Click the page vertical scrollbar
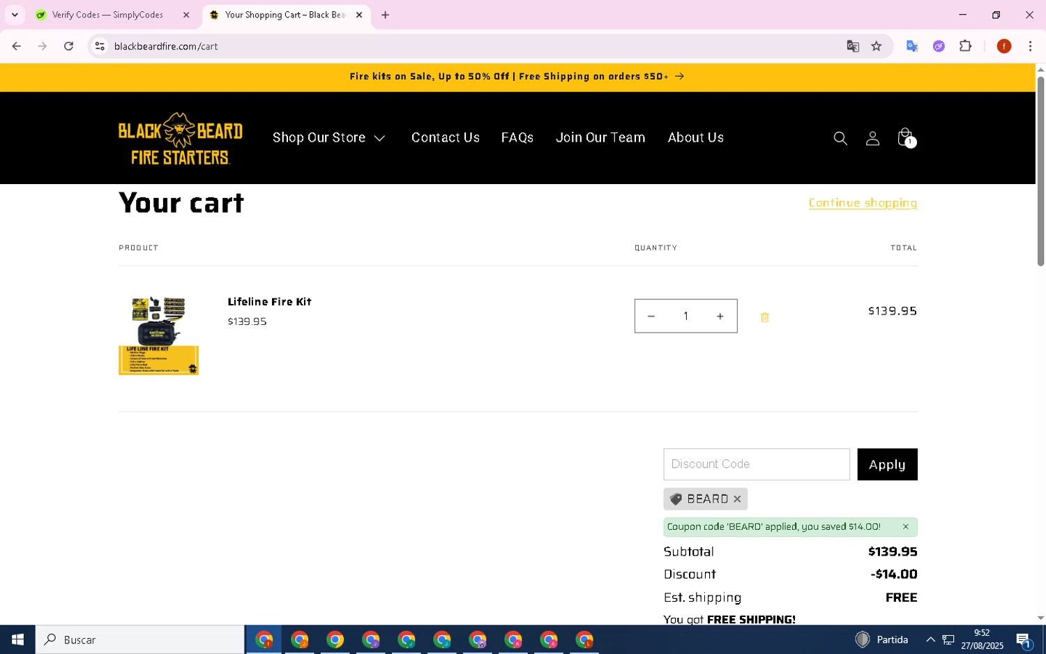Screen dimensions: 1046x654 click(1040, 171)
